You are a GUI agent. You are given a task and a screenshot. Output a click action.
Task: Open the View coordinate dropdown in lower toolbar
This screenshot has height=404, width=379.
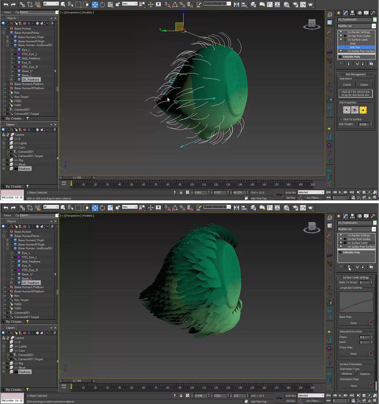click(129, 207)
